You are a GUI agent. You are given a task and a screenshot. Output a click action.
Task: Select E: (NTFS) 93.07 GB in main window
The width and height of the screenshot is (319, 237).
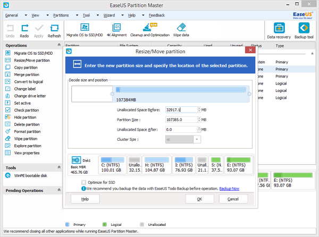click(293, 180)
